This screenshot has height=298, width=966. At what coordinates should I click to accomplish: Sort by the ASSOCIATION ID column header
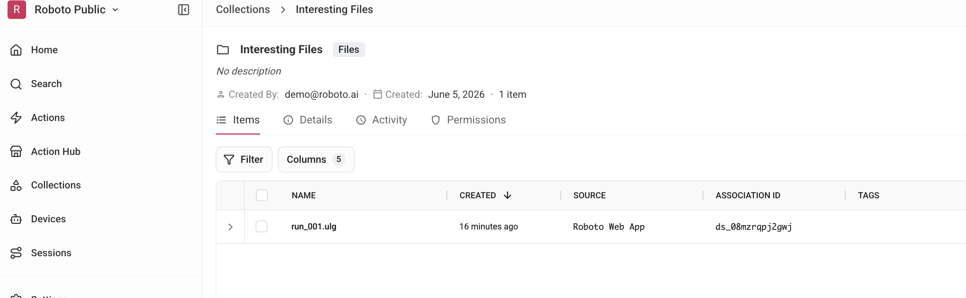[x=748, y=196]
